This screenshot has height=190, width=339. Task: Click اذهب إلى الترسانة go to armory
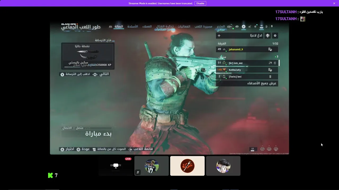point(75,74)
